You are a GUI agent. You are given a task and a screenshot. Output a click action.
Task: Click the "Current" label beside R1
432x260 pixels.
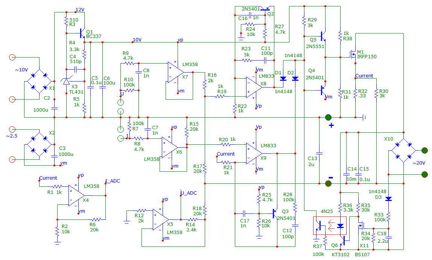click(x=48, y=178)
